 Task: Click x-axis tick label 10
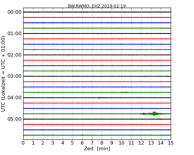click(121, 143)
